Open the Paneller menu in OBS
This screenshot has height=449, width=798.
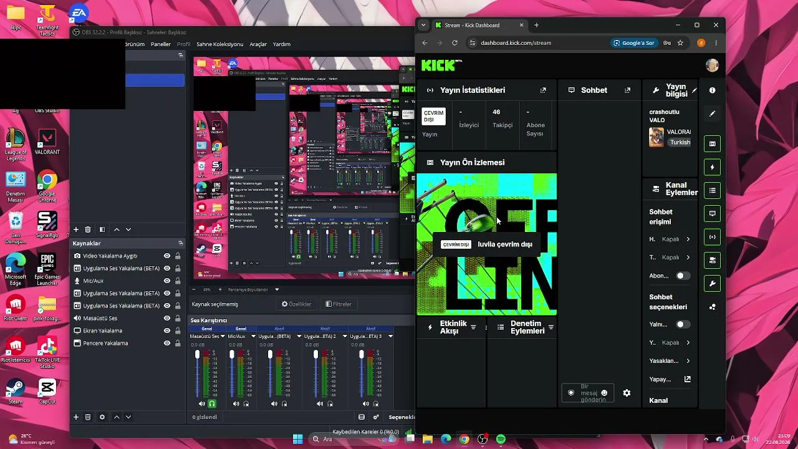tap(161, 44)
